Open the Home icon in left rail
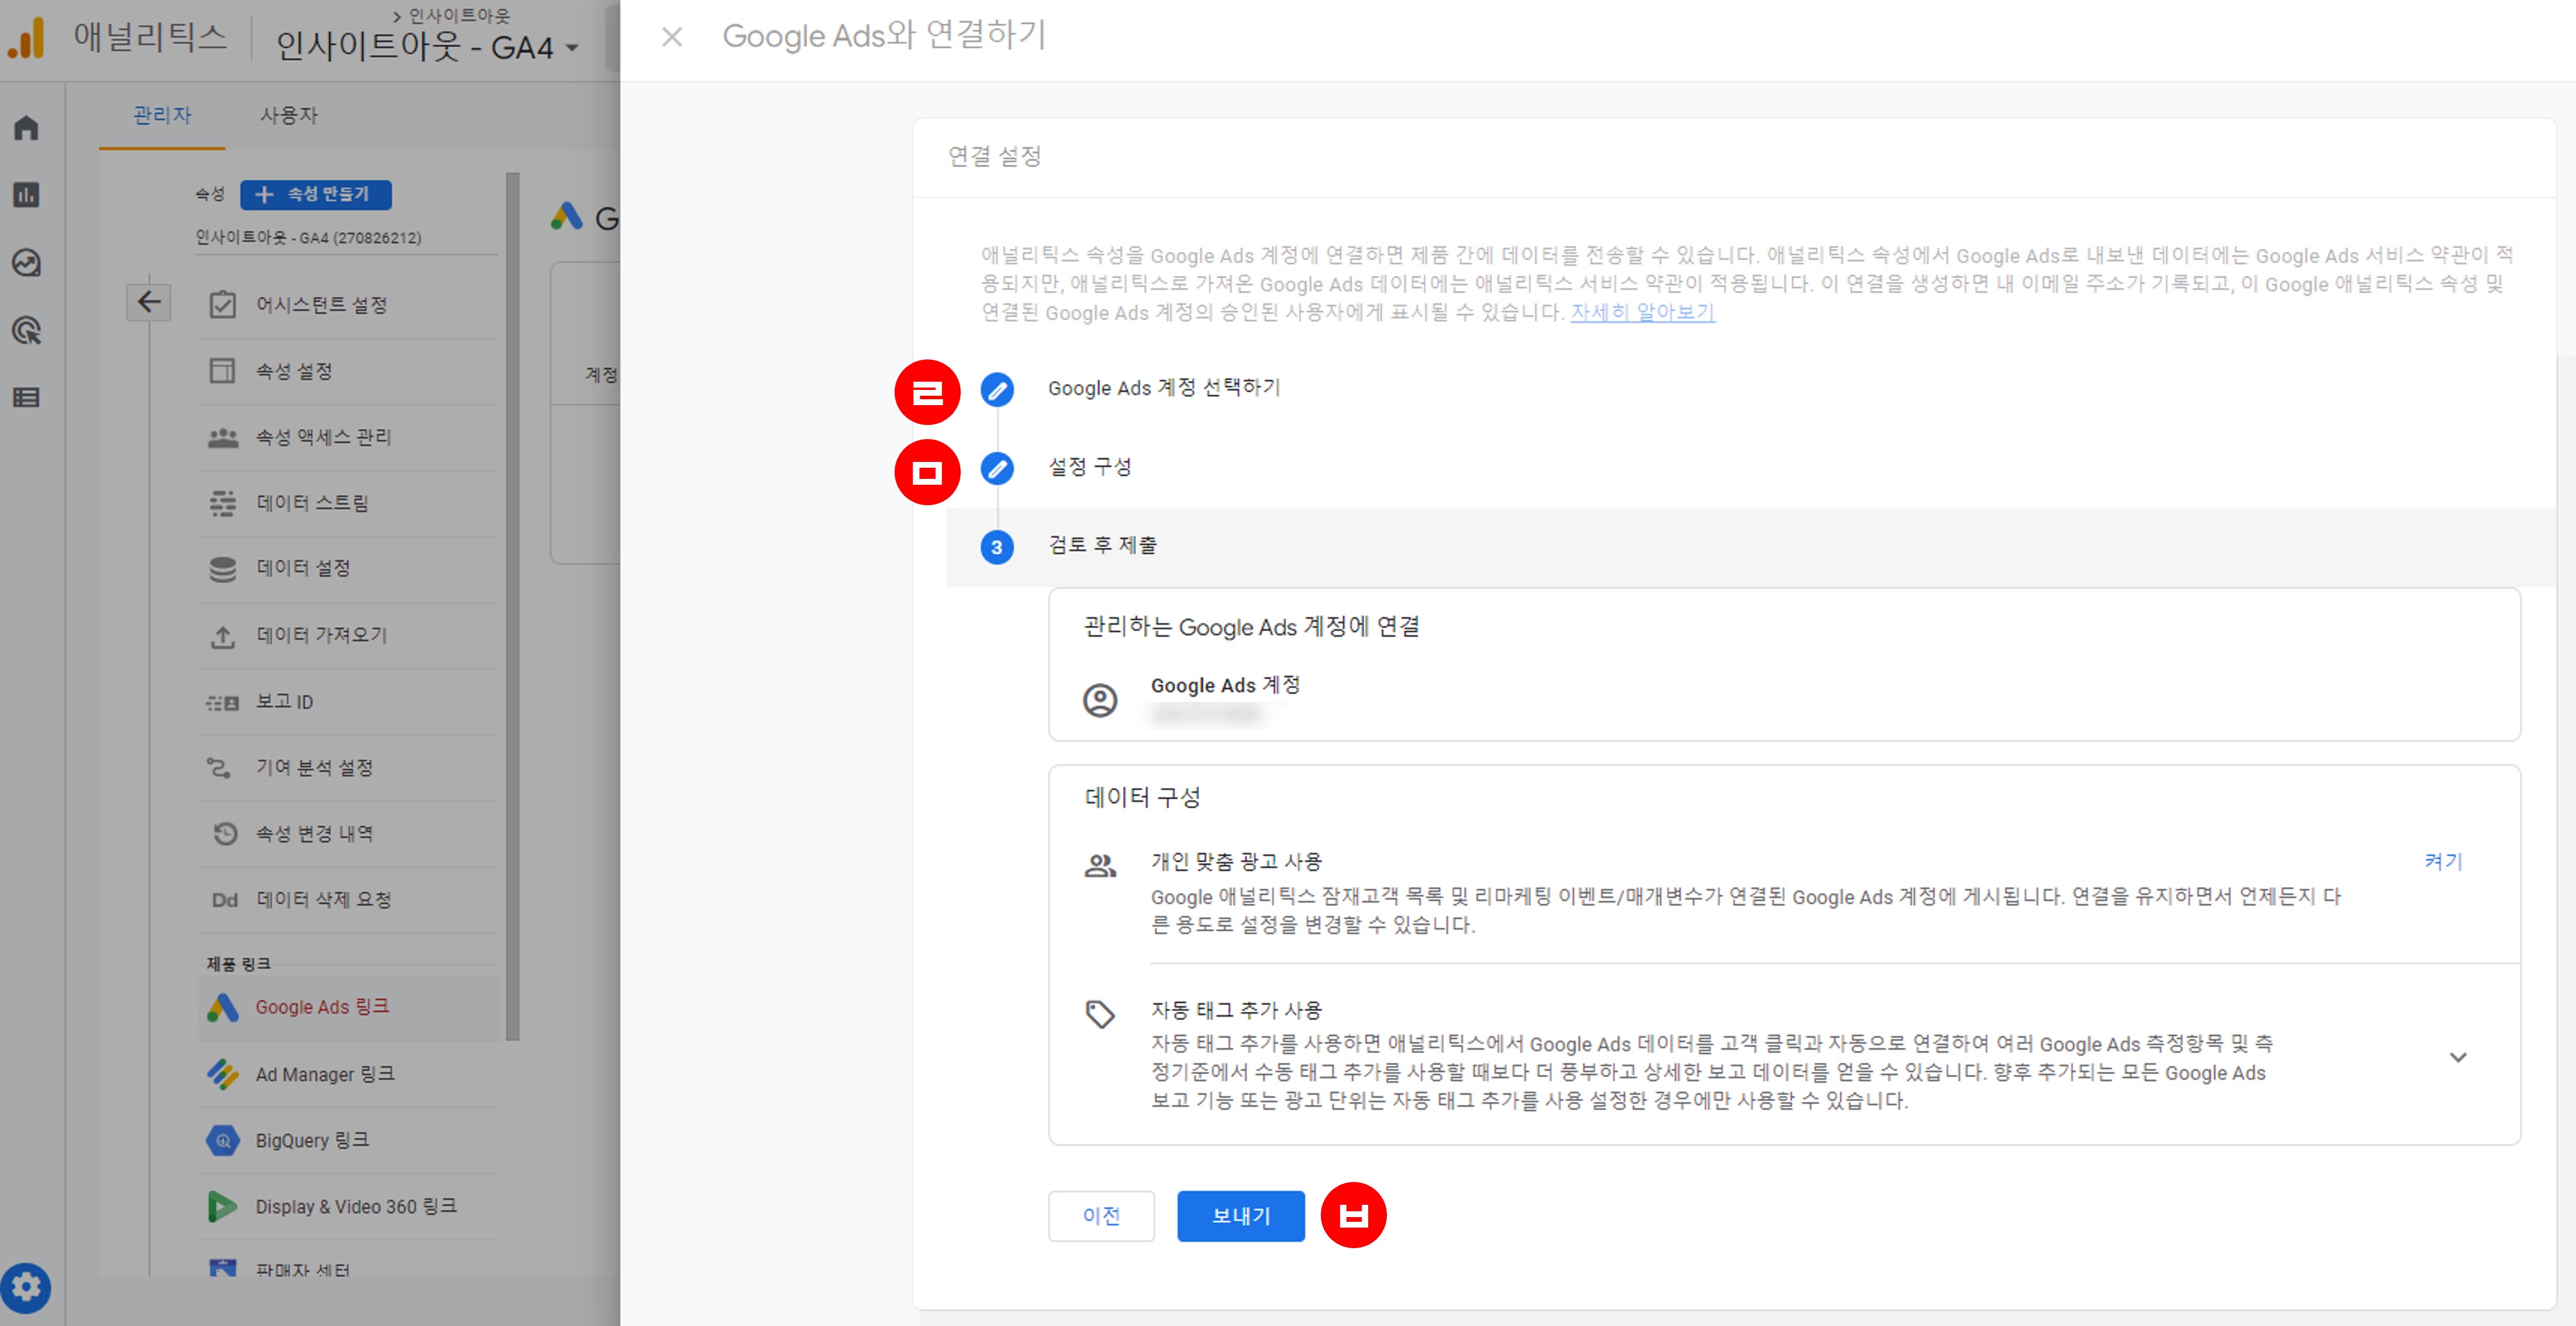The width and height of the screenshot is (2576, 1326). coord(27,128)
